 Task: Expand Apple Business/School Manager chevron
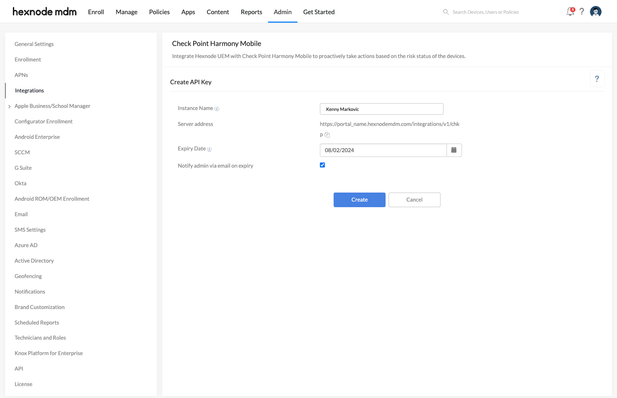tap(9, 106)
